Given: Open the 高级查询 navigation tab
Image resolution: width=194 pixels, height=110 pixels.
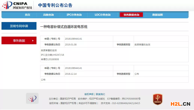Looking at the screenshot, I should pyautogui.click(x=48, y=15).
